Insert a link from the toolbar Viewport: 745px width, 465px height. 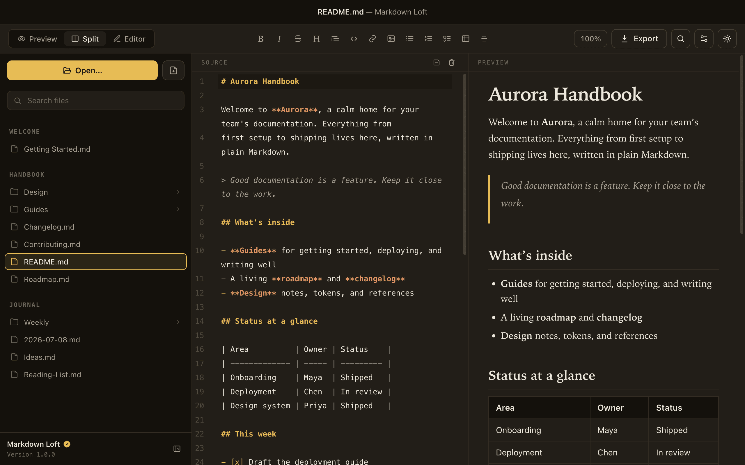tap(372, 39)
